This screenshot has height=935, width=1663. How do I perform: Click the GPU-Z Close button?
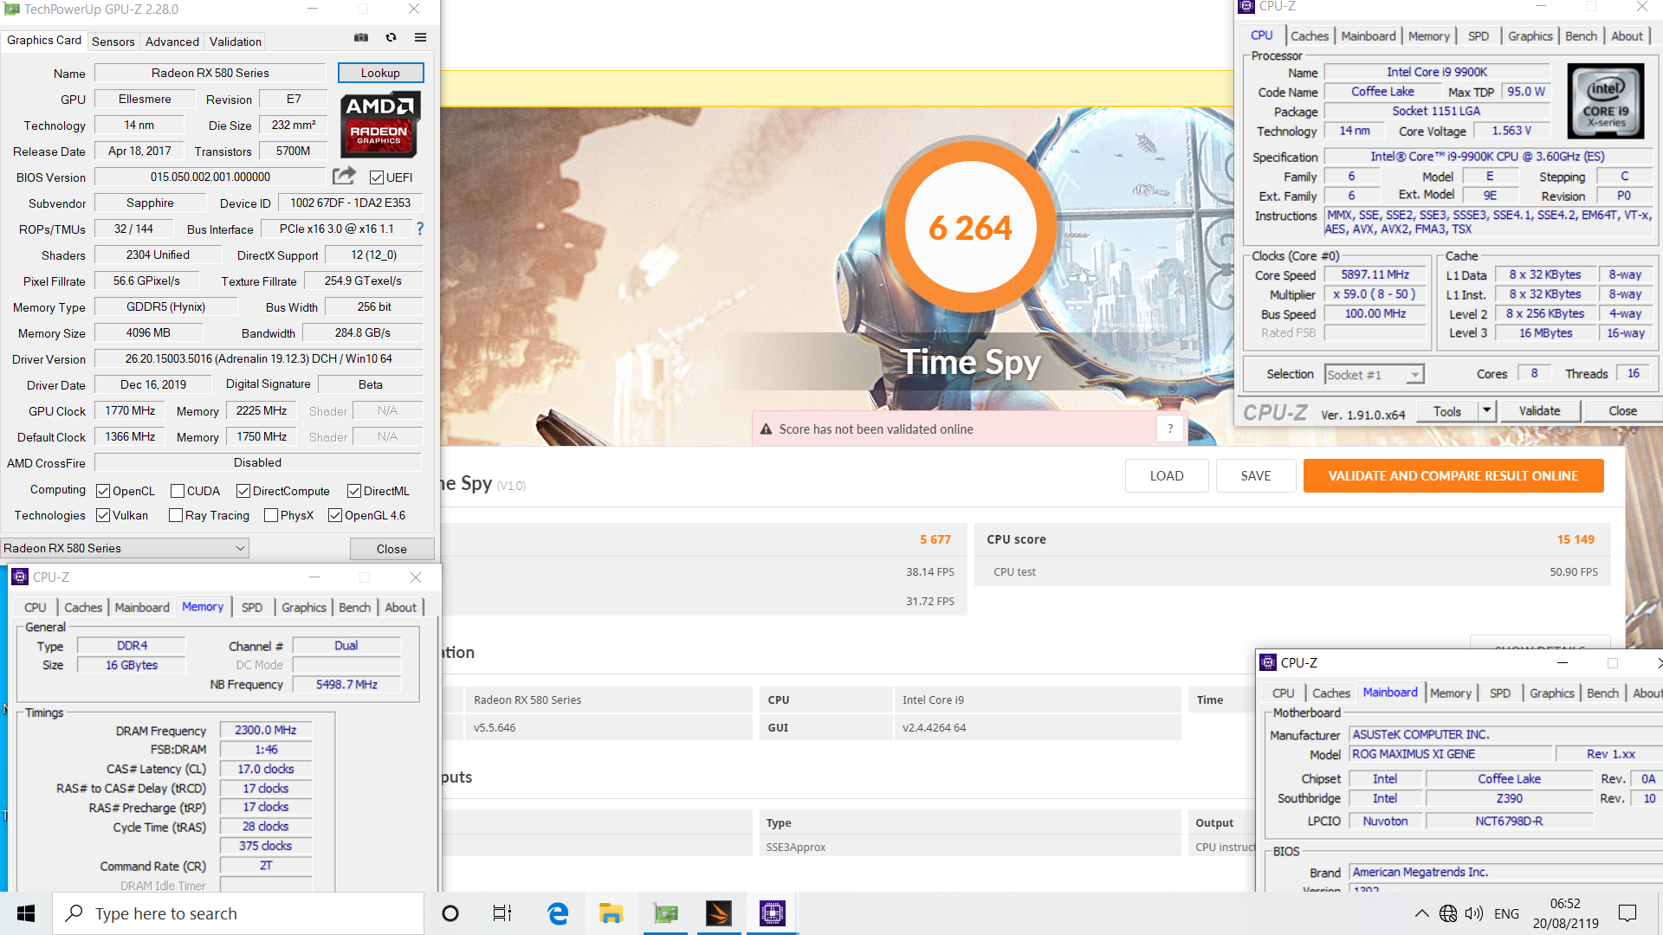[x=391, y=549]
